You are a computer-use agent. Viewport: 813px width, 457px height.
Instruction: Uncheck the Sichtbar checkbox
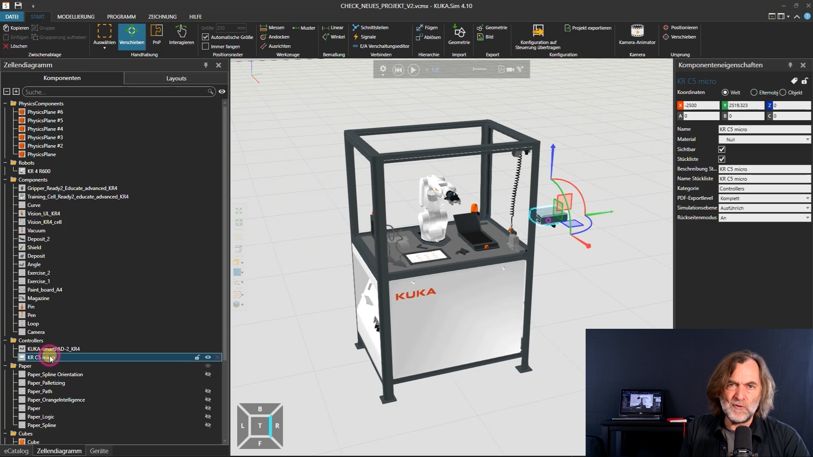pyautogui.click(x=722, y=149)
